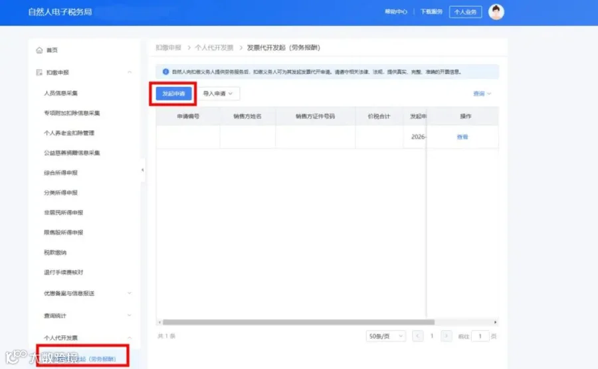Open 公益慈善捐赠信息采集 menu item
The image size is (598, 369).
pyautogui.click(x=72, y=153)
